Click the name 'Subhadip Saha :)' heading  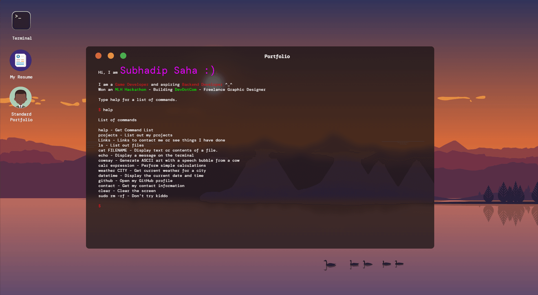click(x=167, y=70)
